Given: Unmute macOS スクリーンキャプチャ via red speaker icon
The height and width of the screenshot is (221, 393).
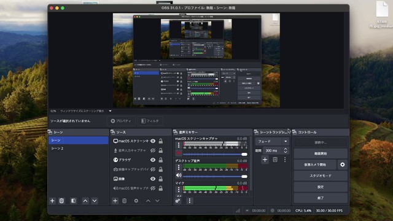Looking at the screenshot, I should point(179,153).
